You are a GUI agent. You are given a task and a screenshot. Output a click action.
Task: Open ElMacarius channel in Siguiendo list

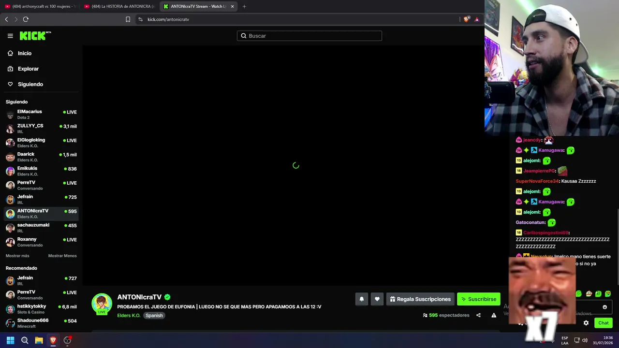click(41, 114)
